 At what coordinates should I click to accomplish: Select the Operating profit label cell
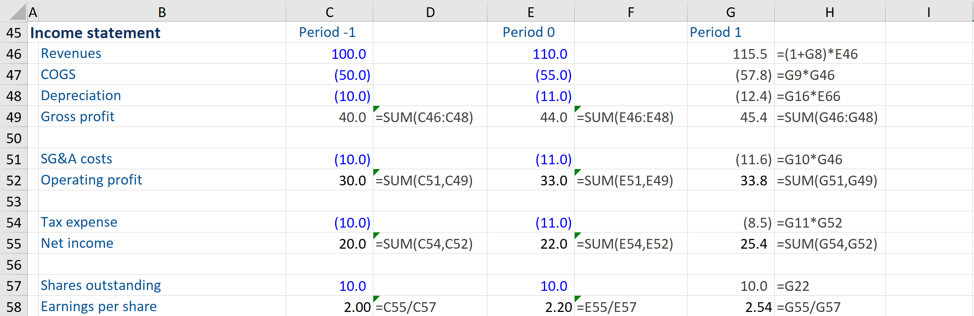(91, 180)
